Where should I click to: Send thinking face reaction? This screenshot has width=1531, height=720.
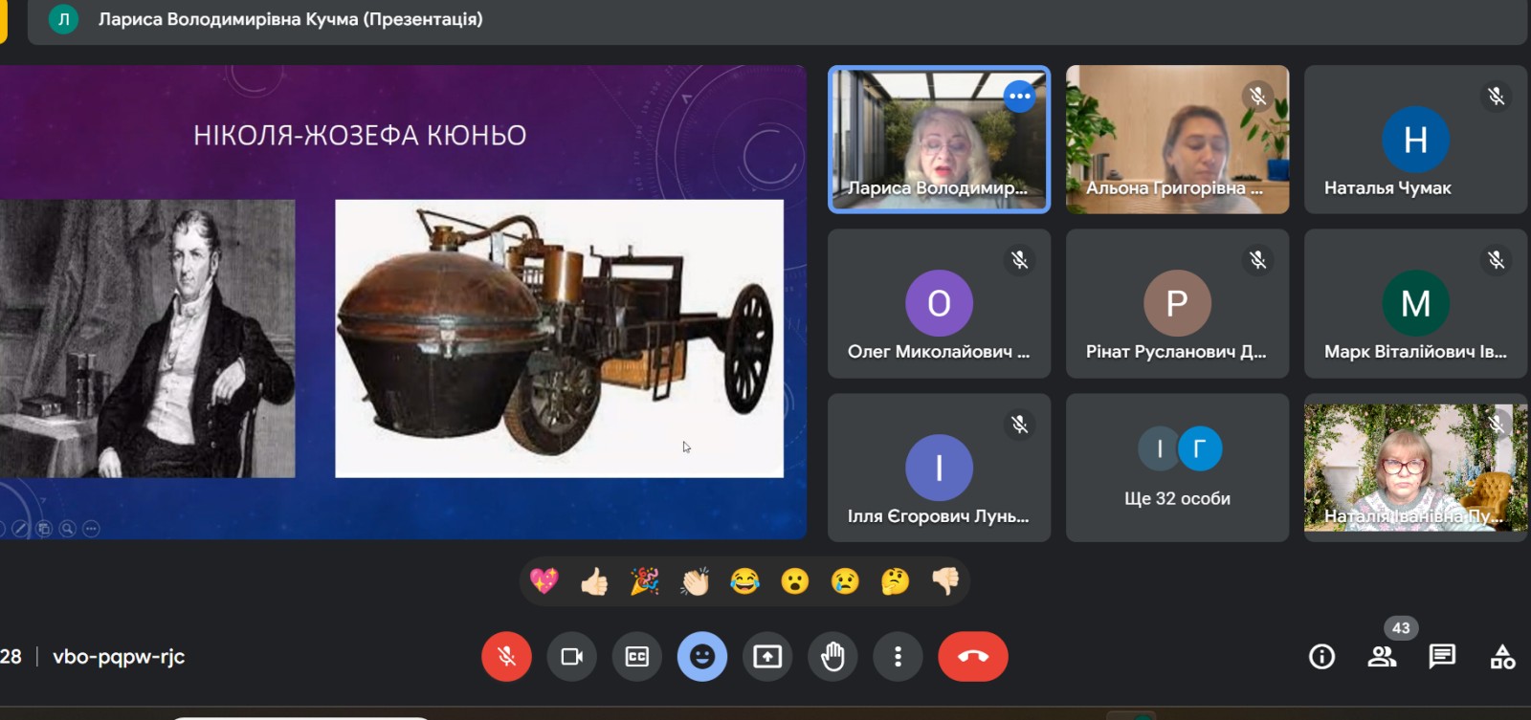[x=896, y=581]
